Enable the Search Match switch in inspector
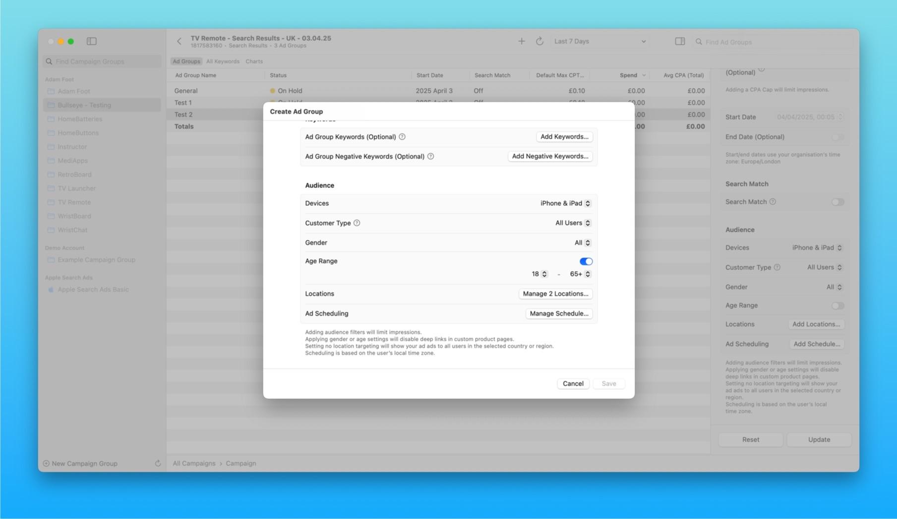 coord(837,202)
